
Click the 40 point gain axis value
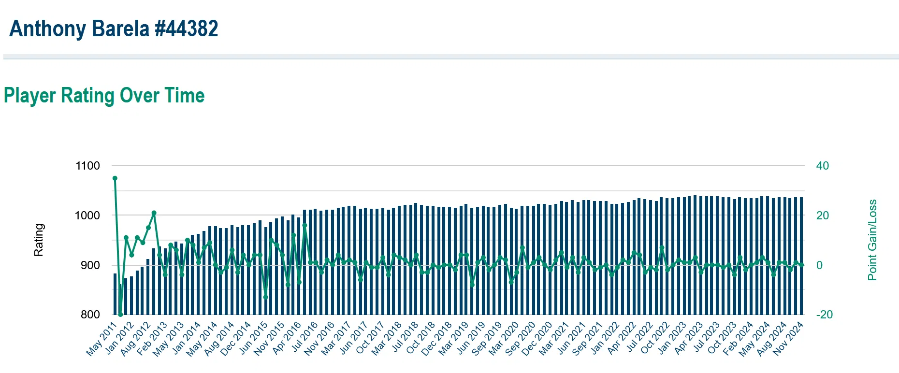click(x=822, y=166)
